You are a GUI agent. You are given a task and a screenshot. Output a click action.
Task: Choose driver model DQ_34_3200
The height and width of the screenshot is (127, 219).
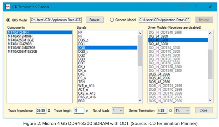178,36
